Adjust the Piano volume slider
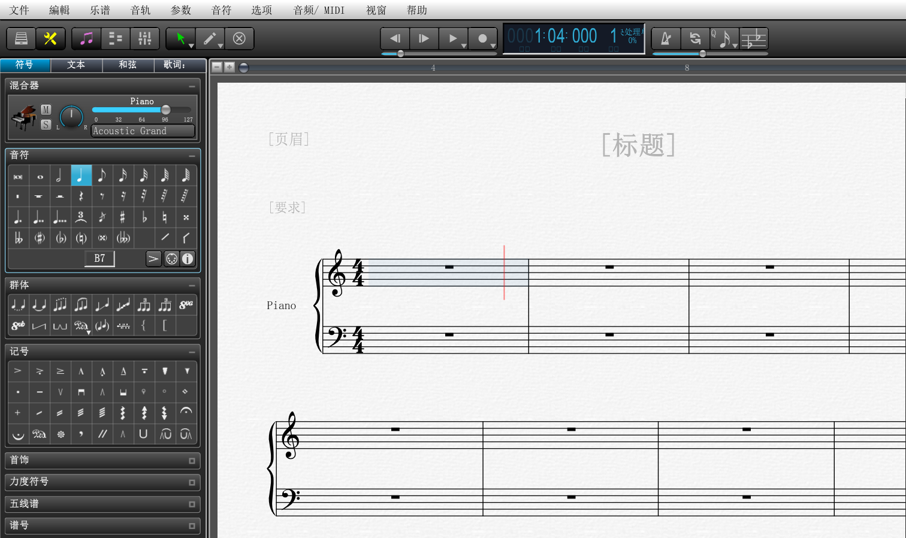The image size is (906, 538). tap(141, 110)
